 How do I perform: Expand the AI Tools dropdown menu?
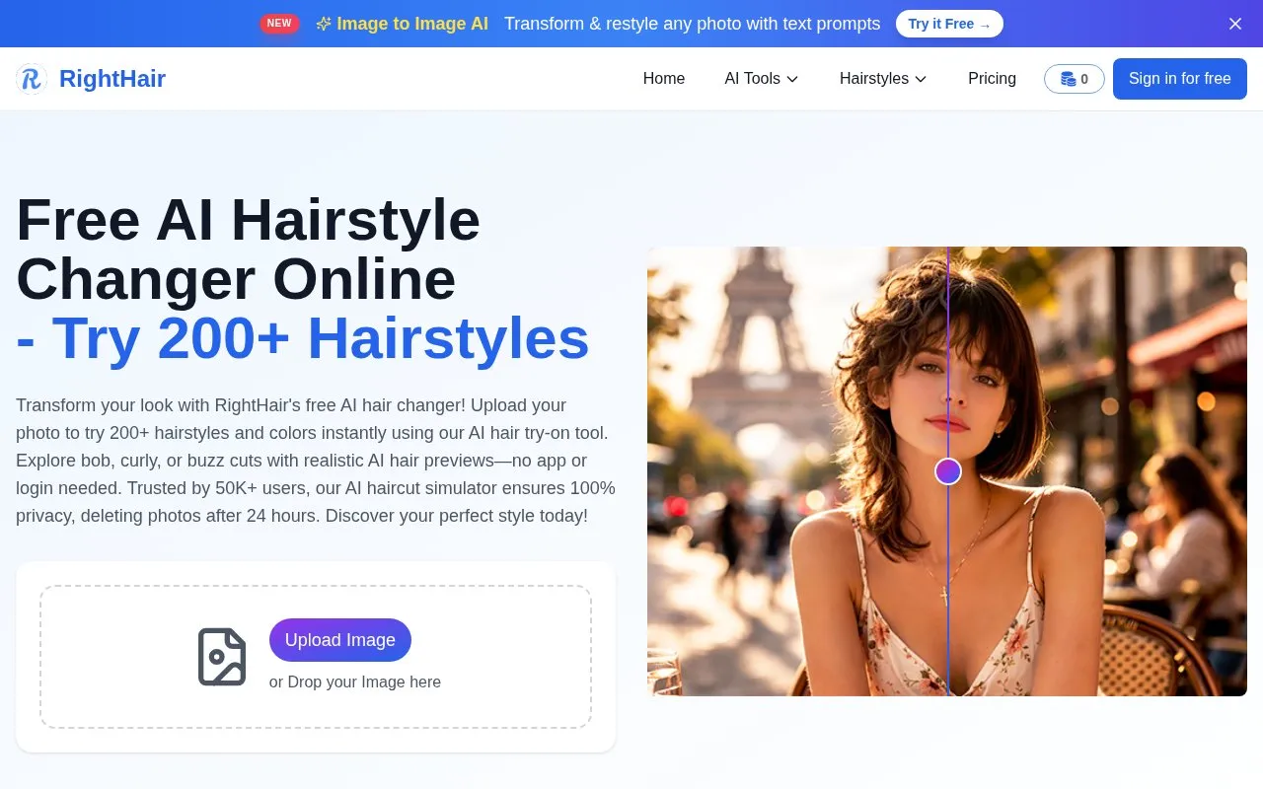point(762,79)
